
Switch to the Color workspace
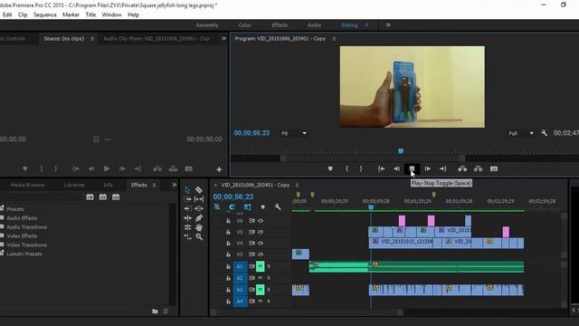(245, 25)
